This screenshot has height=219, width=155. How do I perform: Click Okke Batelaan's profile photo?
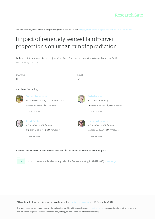pos(82,99)
